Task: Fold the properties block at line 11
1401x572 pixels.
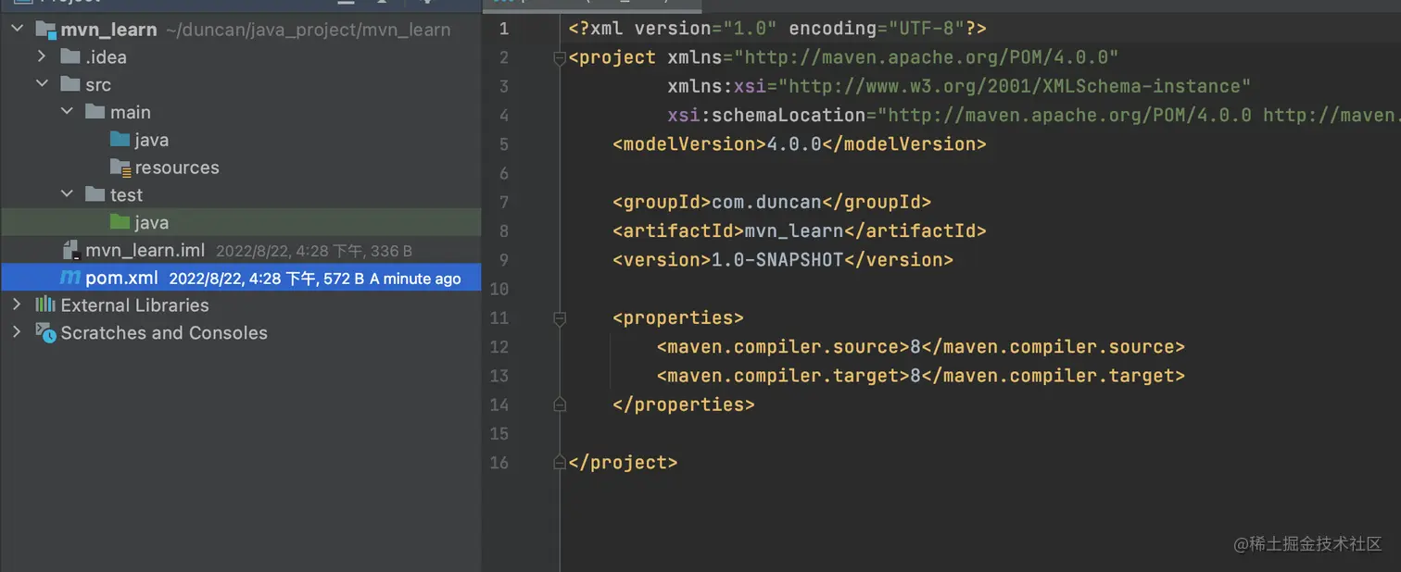Action: [x=559, y=318]
